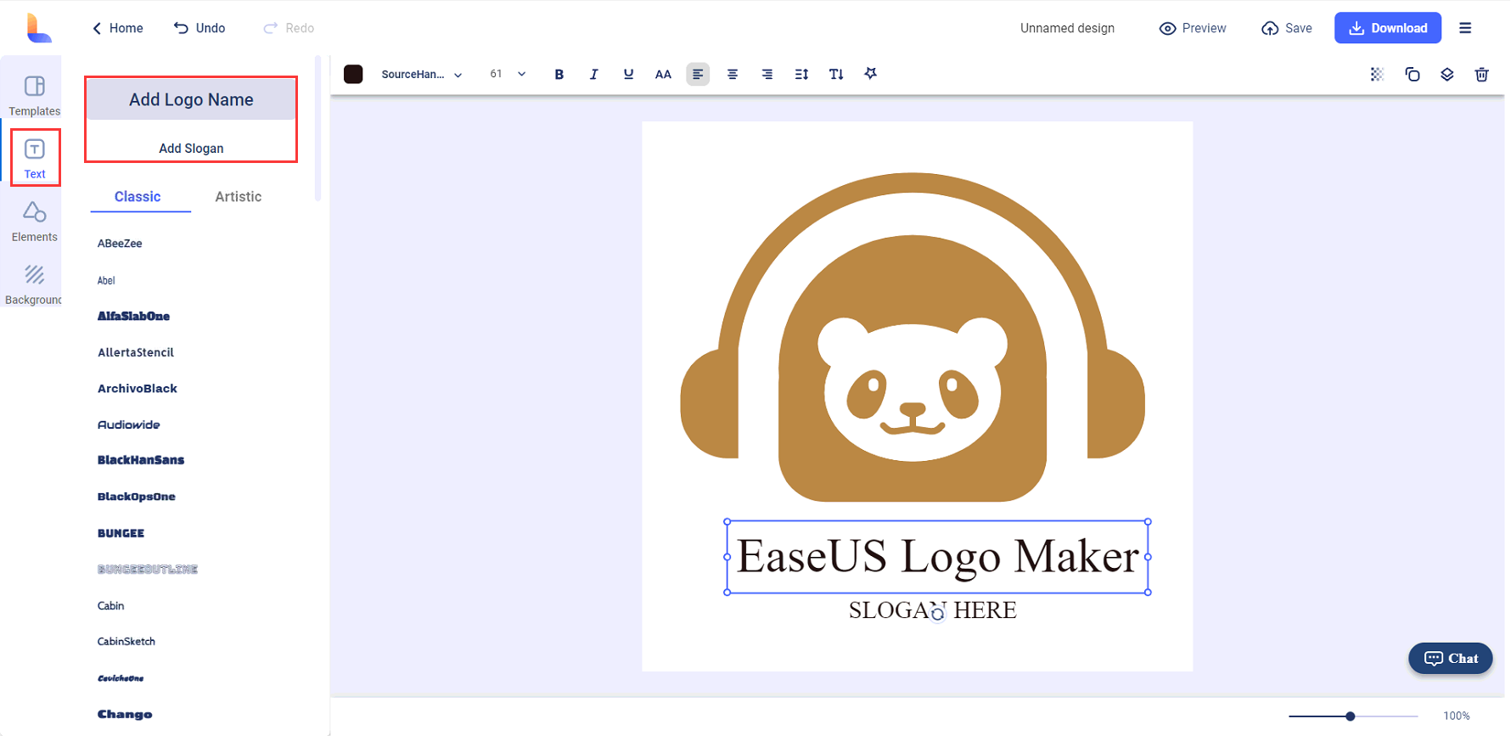Screen dimensions: 1511x736
Task: Toggle underline formatting
Action: click(x=628, y=74)
